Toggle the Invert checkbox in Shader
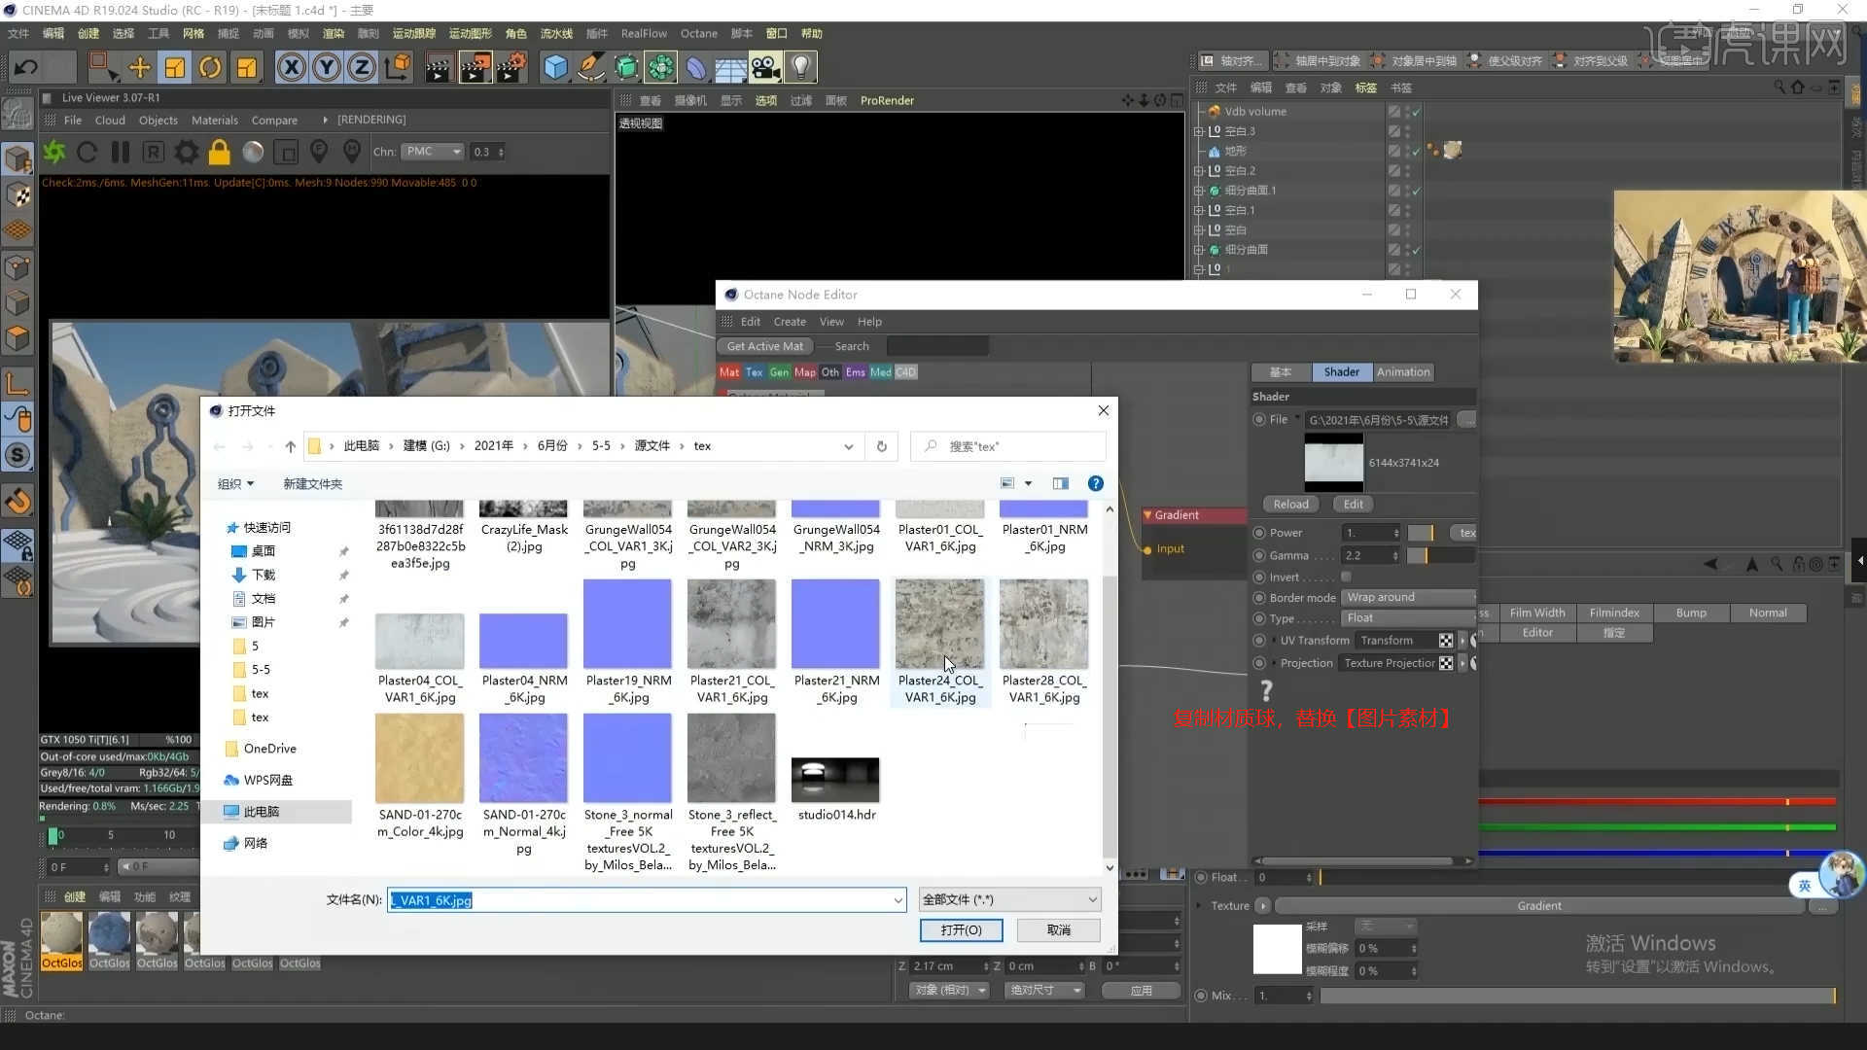The width and height of the screenshot is (1867, 1050). point(1346,577)
